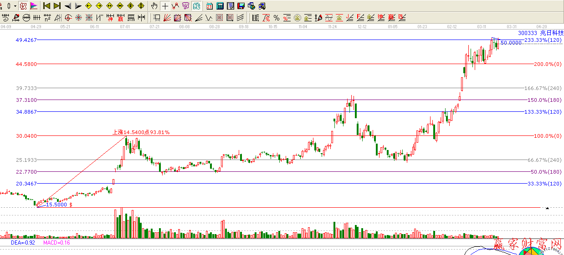Toggle the pink flag chart icon
The image size is (564, 255).
point(34,6)
